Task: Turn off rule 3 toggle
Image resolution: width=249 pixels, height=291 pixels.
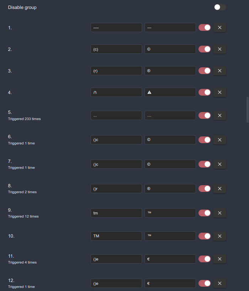Action: [x=205, y=71]
